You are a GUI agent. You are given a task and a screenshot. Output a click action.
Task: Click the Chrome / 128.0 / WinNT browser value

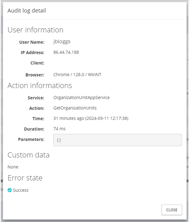(x=77, y=75)
